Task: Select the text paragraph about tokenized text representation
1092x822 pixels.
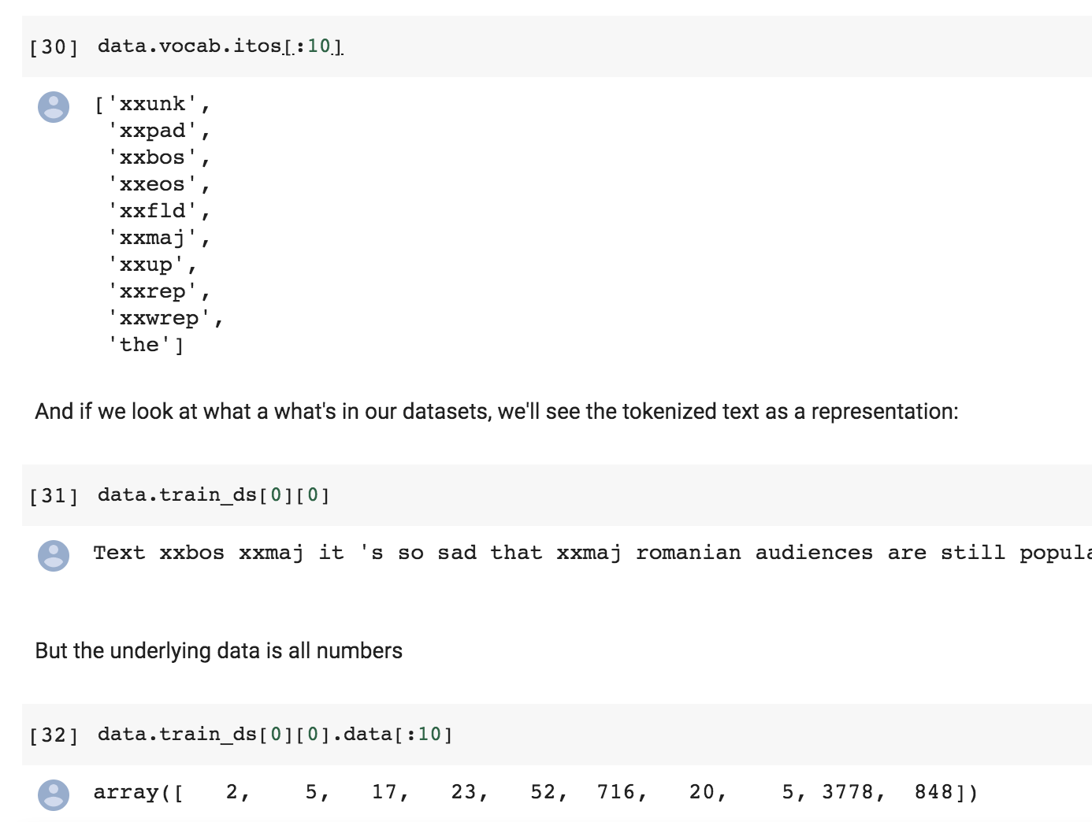Action: point(496,411)
